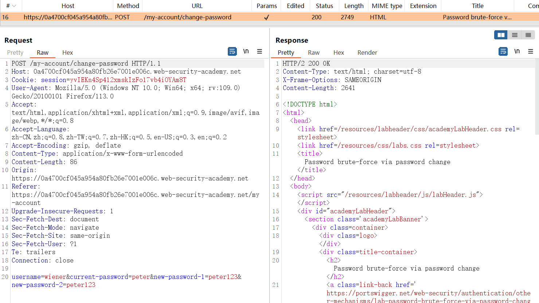Switch to side-by-side layout view
This screenshot has height=303, width=539.
click(501, 35)
